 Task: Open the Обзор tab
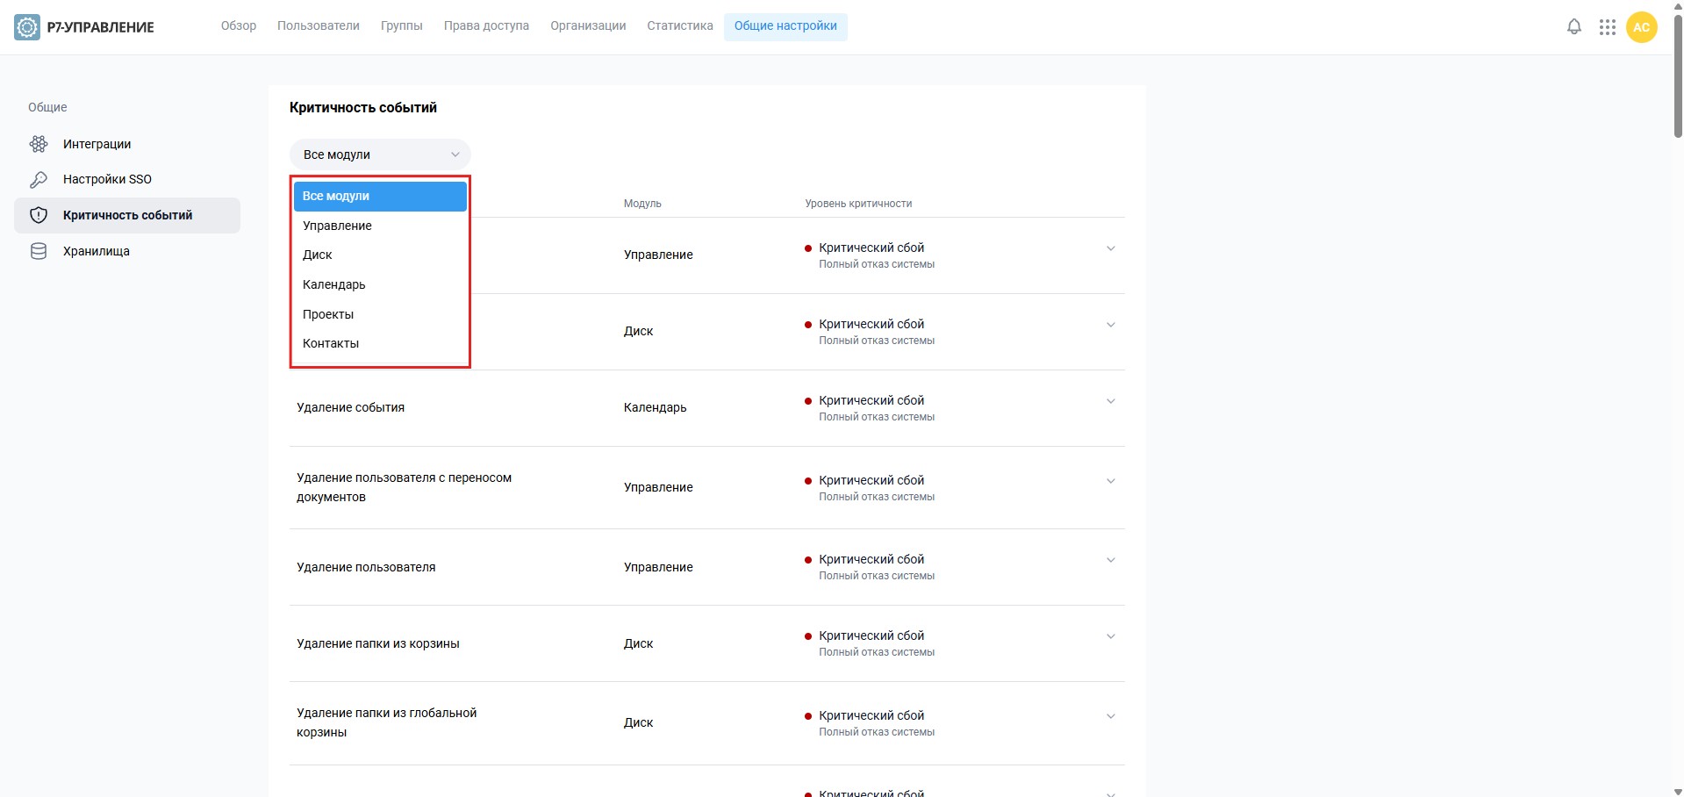point(239,26)
